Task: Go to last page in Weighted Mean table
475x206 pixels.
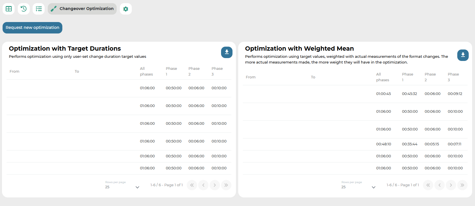Action: point(462,185)
